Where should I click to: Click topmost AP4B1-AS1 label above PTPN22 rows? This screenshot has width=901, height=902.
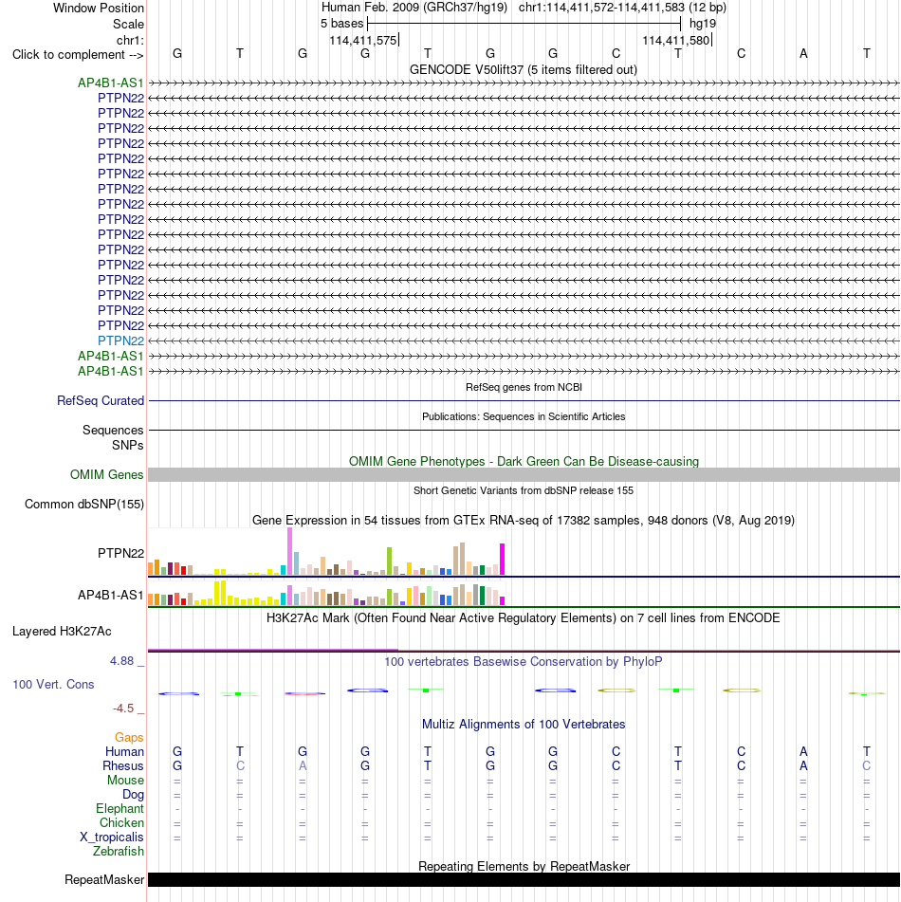point(110,83)
